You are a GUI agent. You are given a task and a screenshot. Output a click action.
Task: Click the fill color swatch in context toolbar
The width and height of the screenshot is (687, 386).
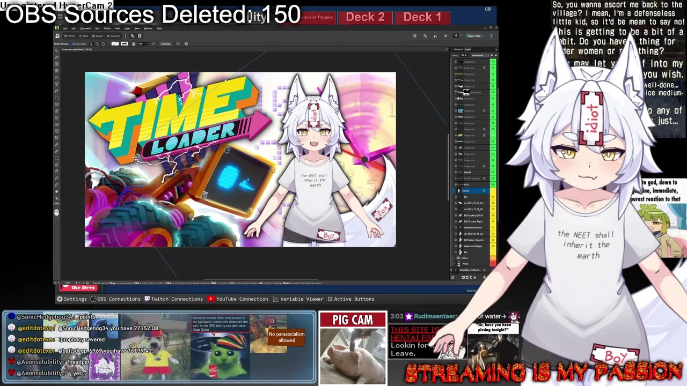coord(115,44)
